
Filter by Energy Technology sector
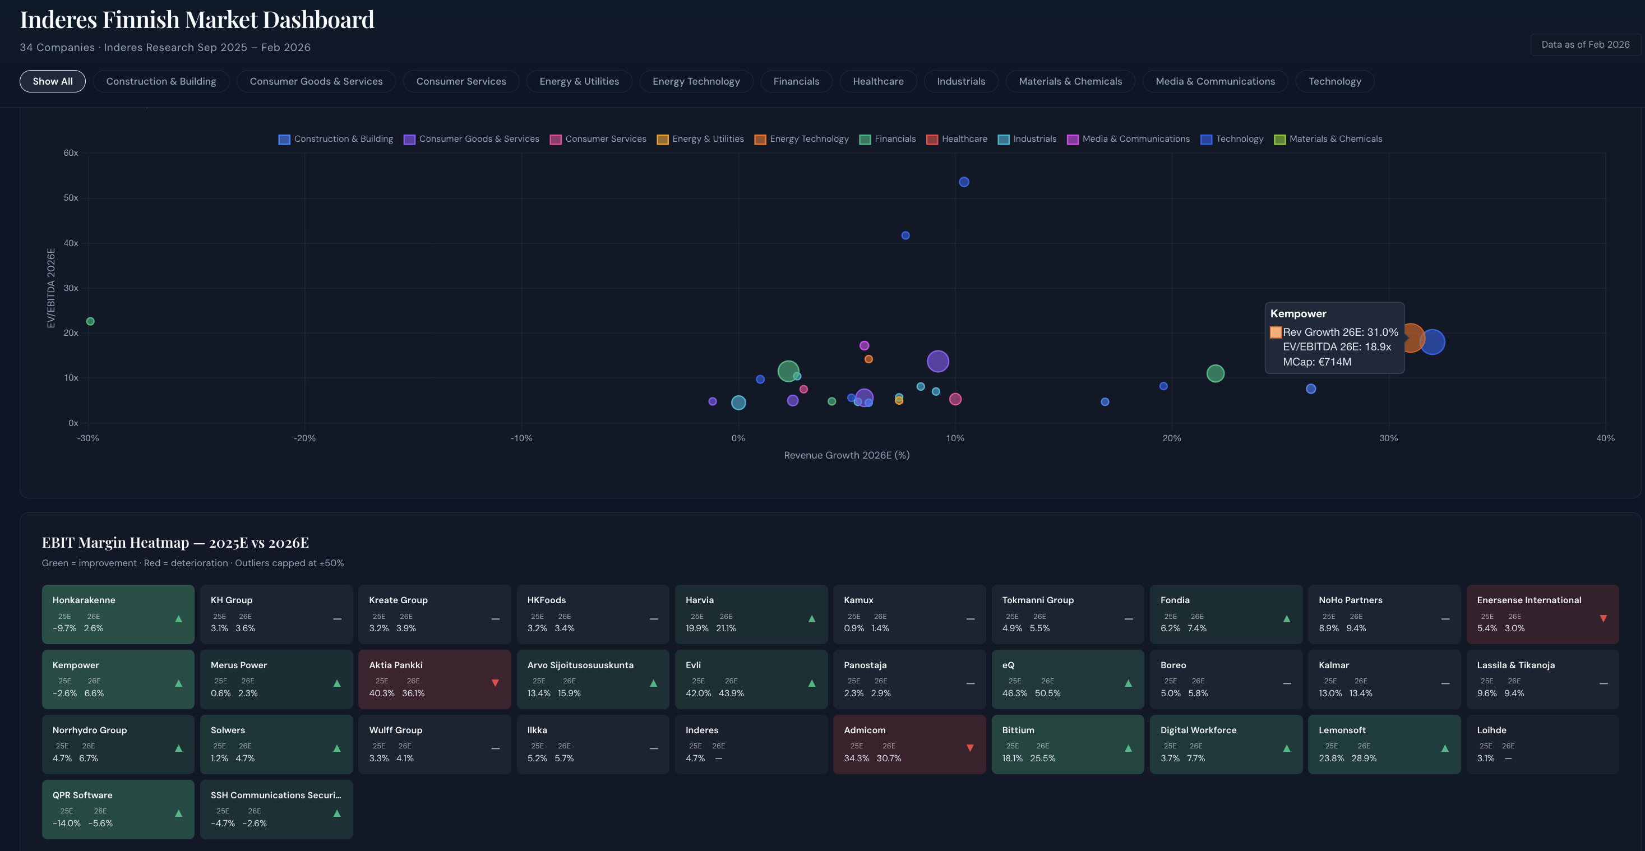click(695, 81)
